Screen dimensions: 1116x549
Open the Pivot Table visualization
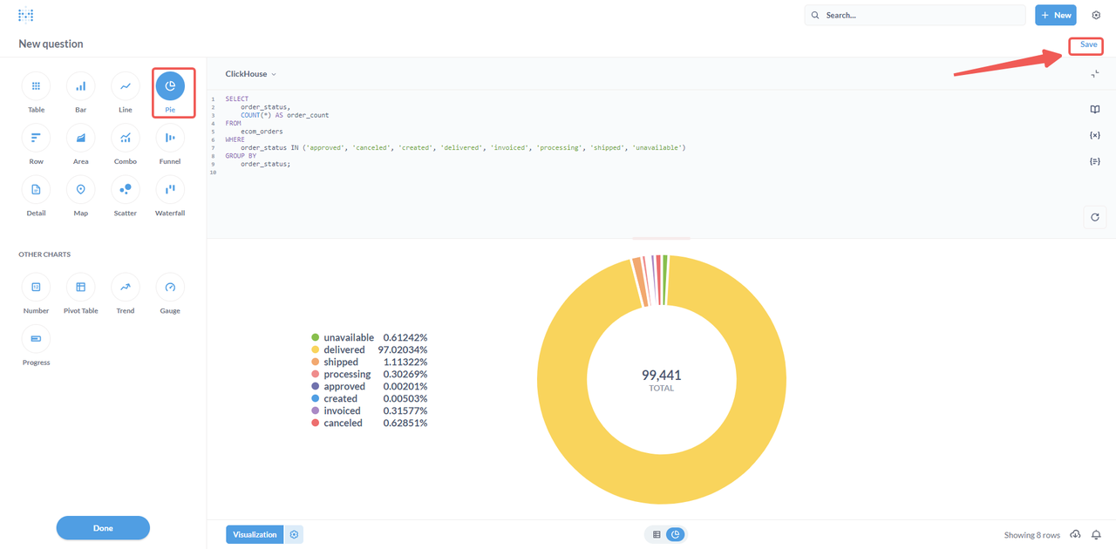pos(81,287)
